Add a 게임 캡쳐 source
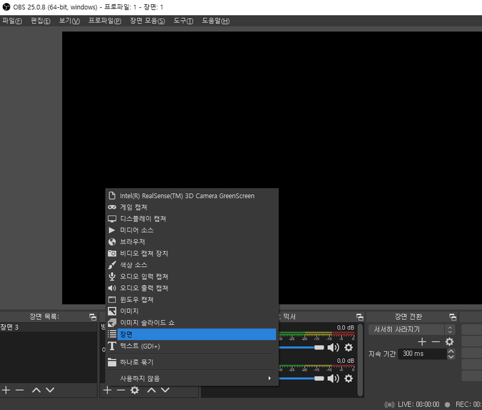482x410 pixels. coord(192,207)
